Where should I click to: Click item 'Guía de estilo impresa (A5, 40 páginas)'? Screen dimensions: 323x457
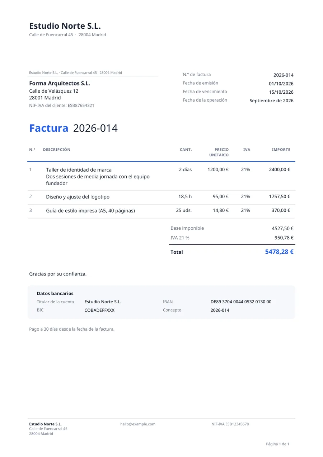pyautogui.click(x=90, y=211)
